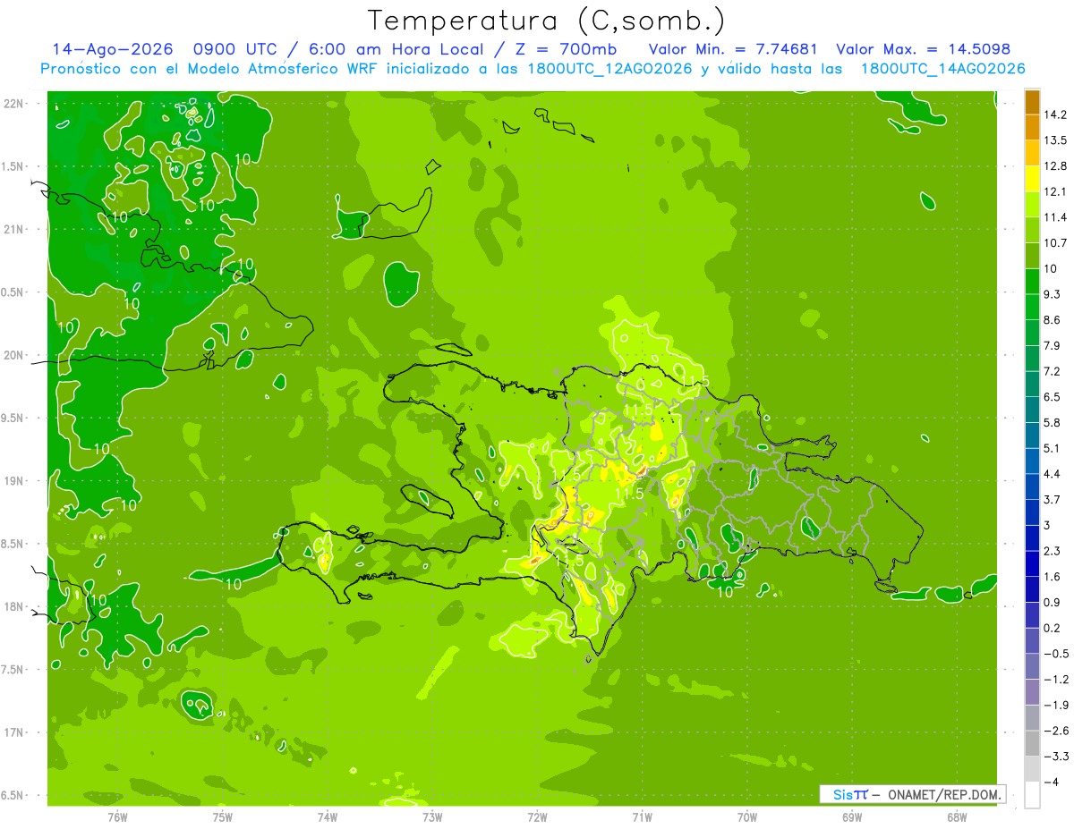Viewport: 1074px width, 829px height.
Task: Click the "SisTT - ONAMET/REP.DOM." credit box
Action: coord(912,794)
